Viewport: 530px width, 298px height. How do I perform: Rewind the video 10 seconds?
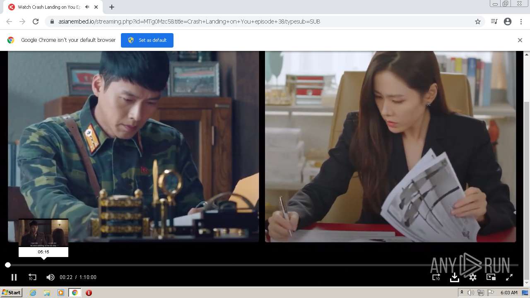coord(32,277)
